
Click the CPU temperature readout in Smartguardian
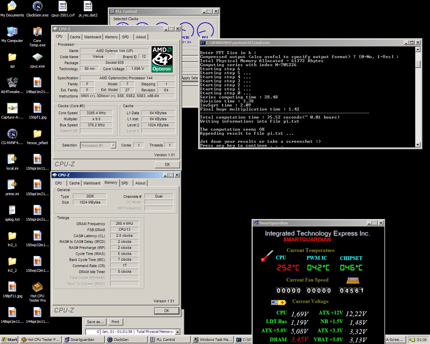click(288, 267)
